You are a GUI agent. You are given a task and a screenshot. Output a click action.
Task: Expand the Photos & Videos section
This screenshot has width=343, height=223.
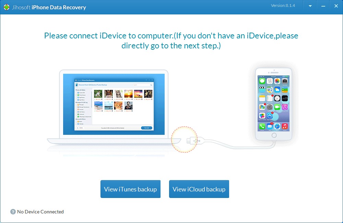coord(80,90)
